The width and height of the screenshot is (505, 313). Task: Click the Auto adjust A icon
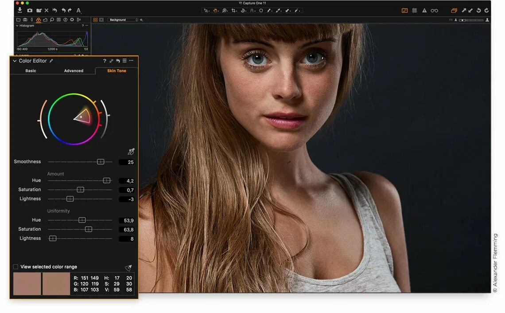click(x=78, y=11)
